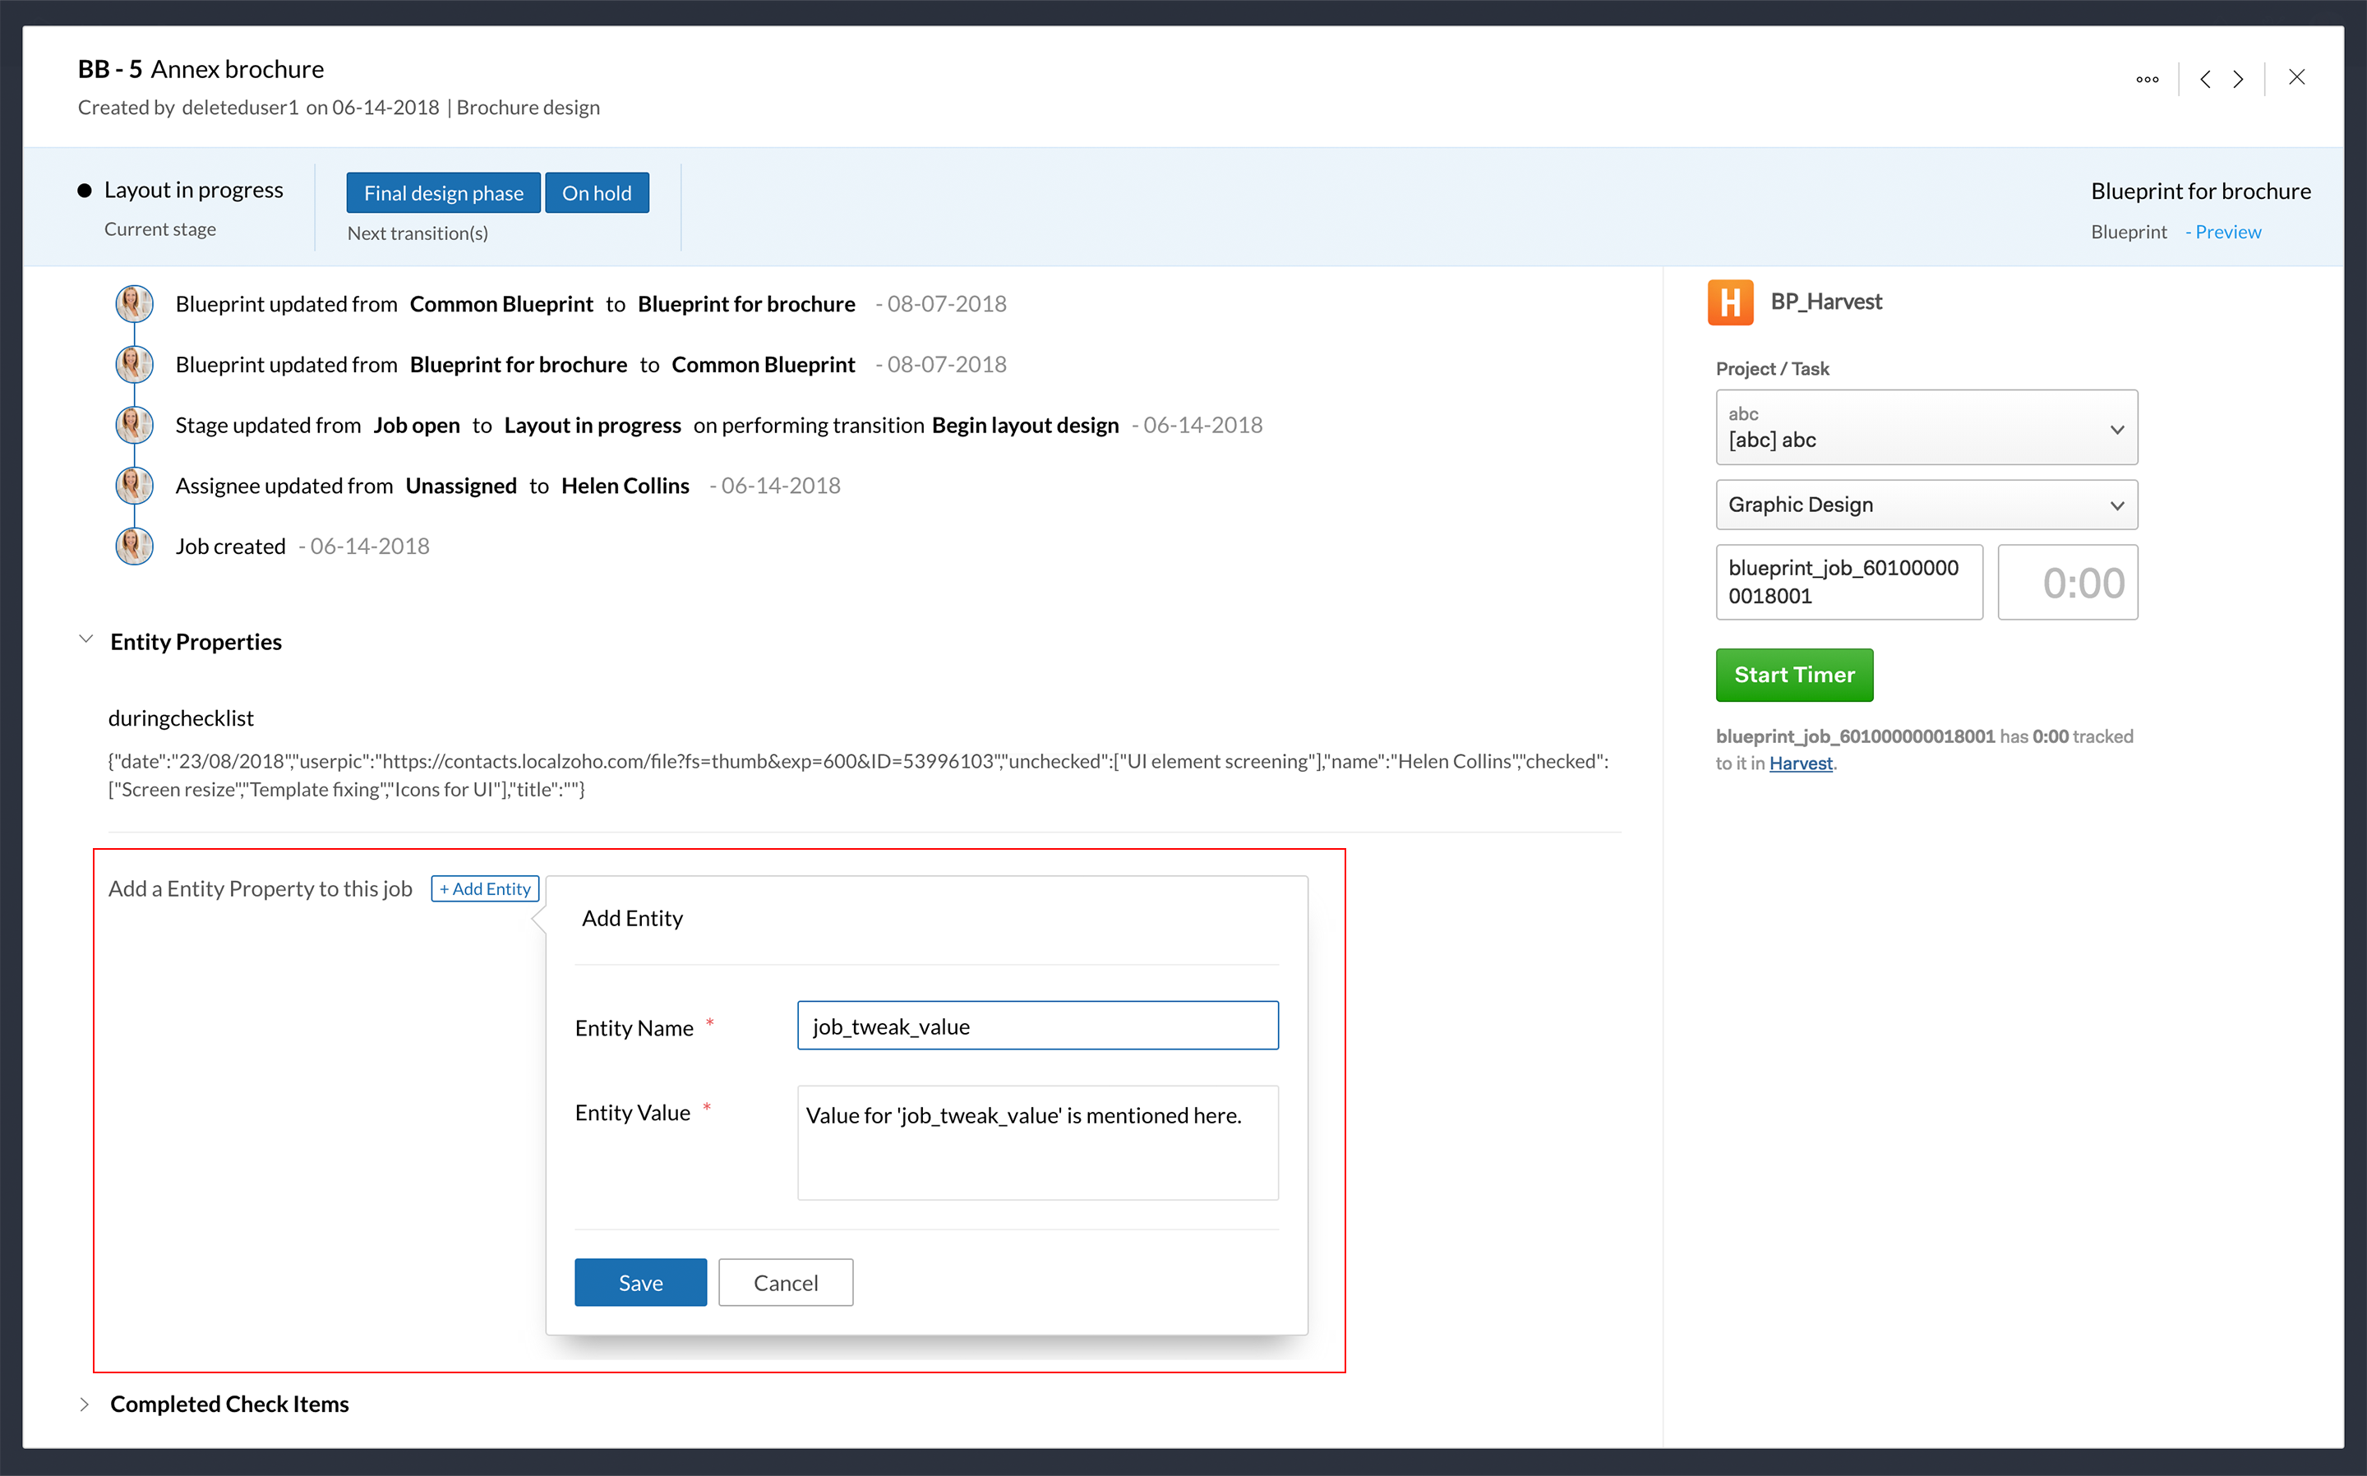The height and width of the screenshot is (1476, 2367).
Task: Expand the Completed Check Items section
Action: tap(85, 1404)
